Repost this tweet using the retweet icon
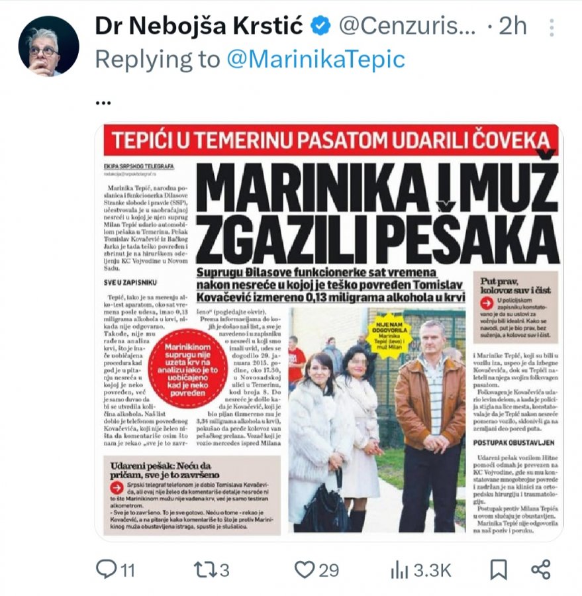Image resolution: width=582 pixels, height=596 pixels. [x=204, y=570]
